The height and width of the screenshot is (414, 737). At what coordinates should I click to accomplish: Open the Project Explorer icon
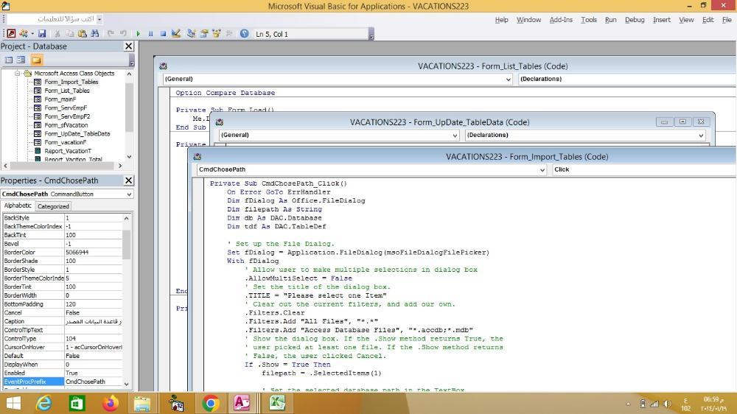tap(192, 33)
